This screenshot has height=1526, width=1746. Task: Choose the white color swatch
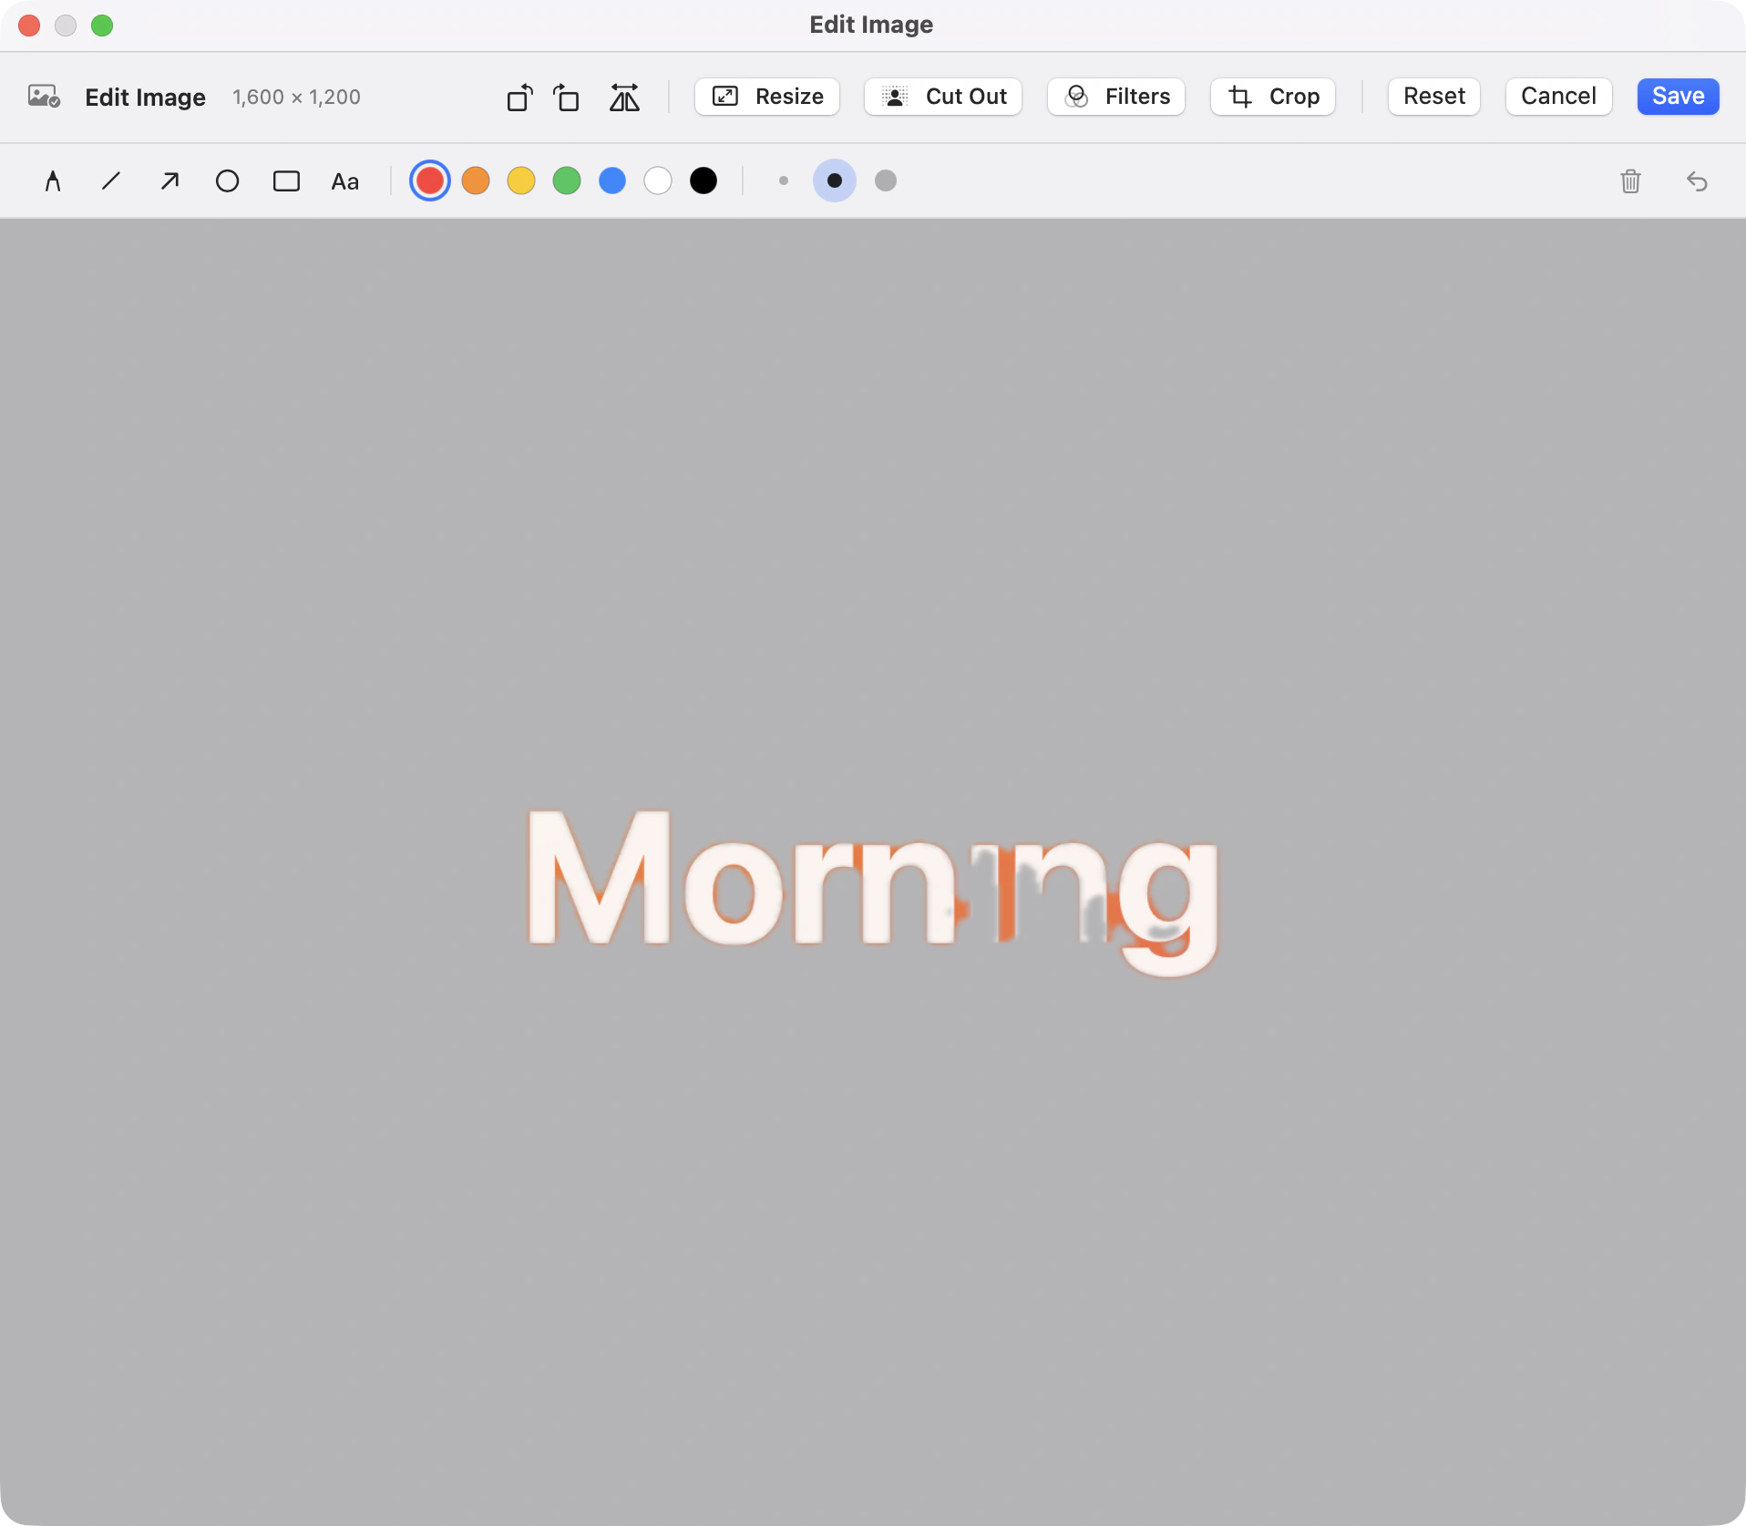pos(658,180)
